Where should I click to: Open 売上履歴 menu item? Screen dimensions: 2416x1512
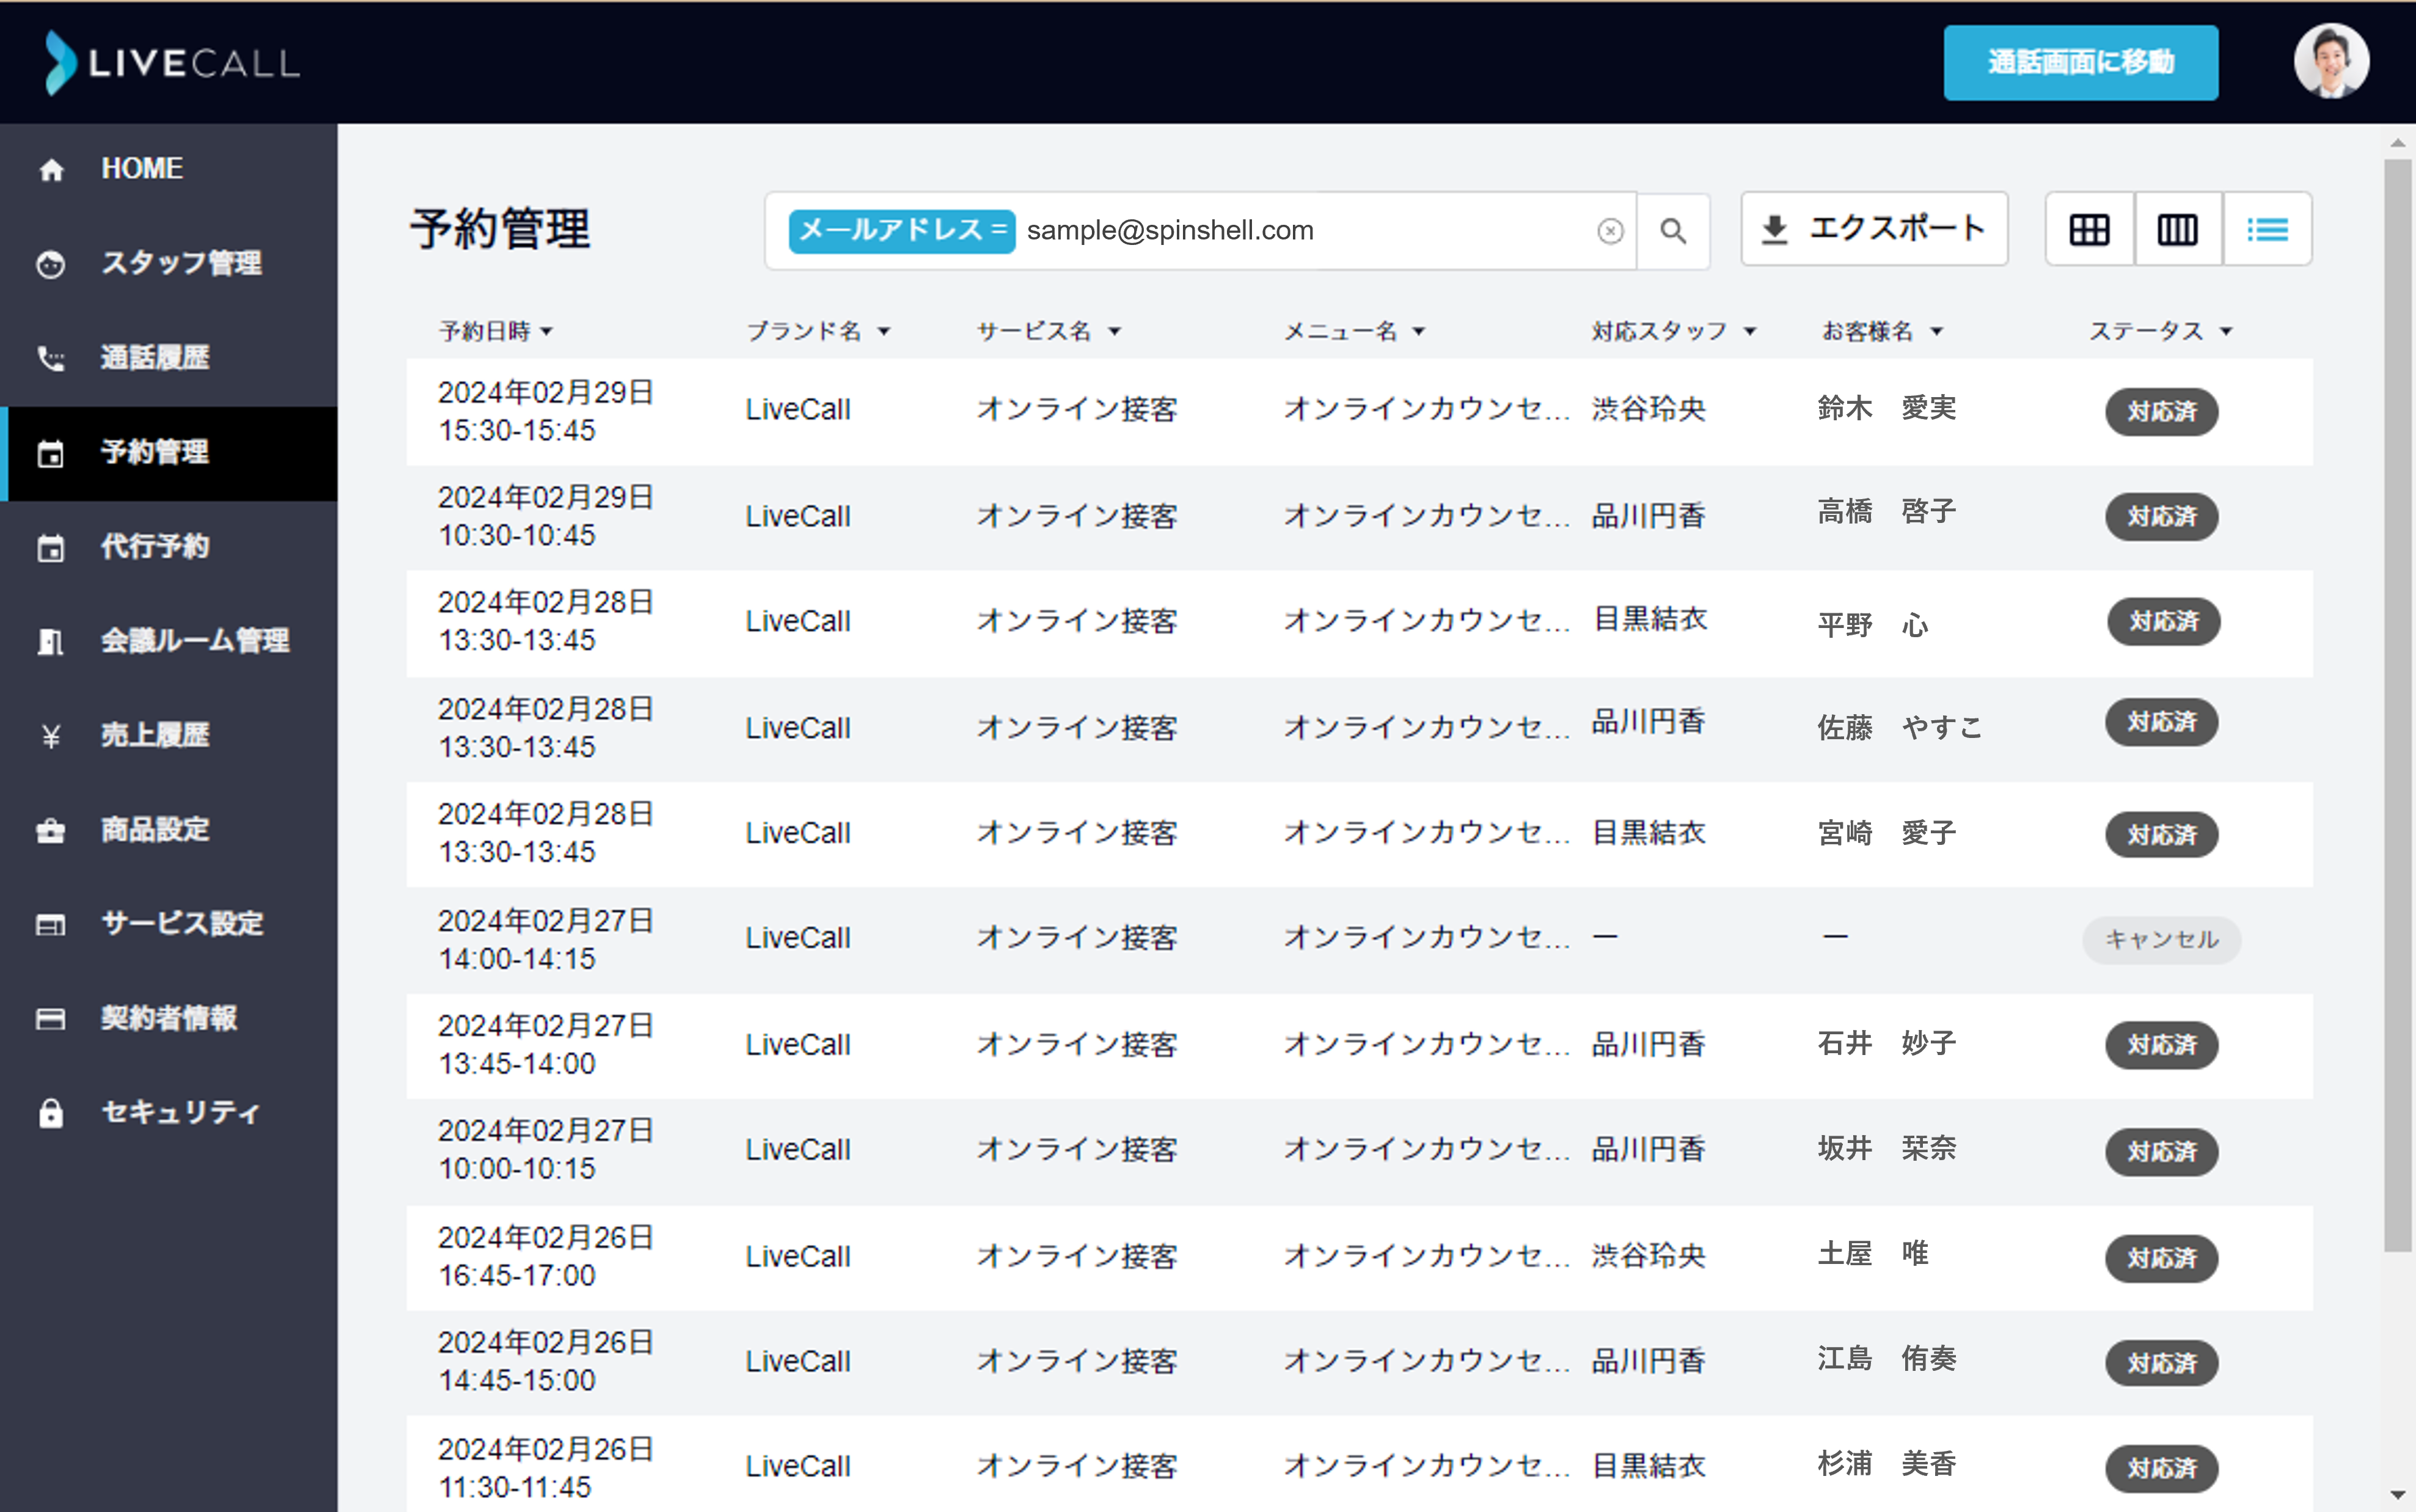point(169,736)
